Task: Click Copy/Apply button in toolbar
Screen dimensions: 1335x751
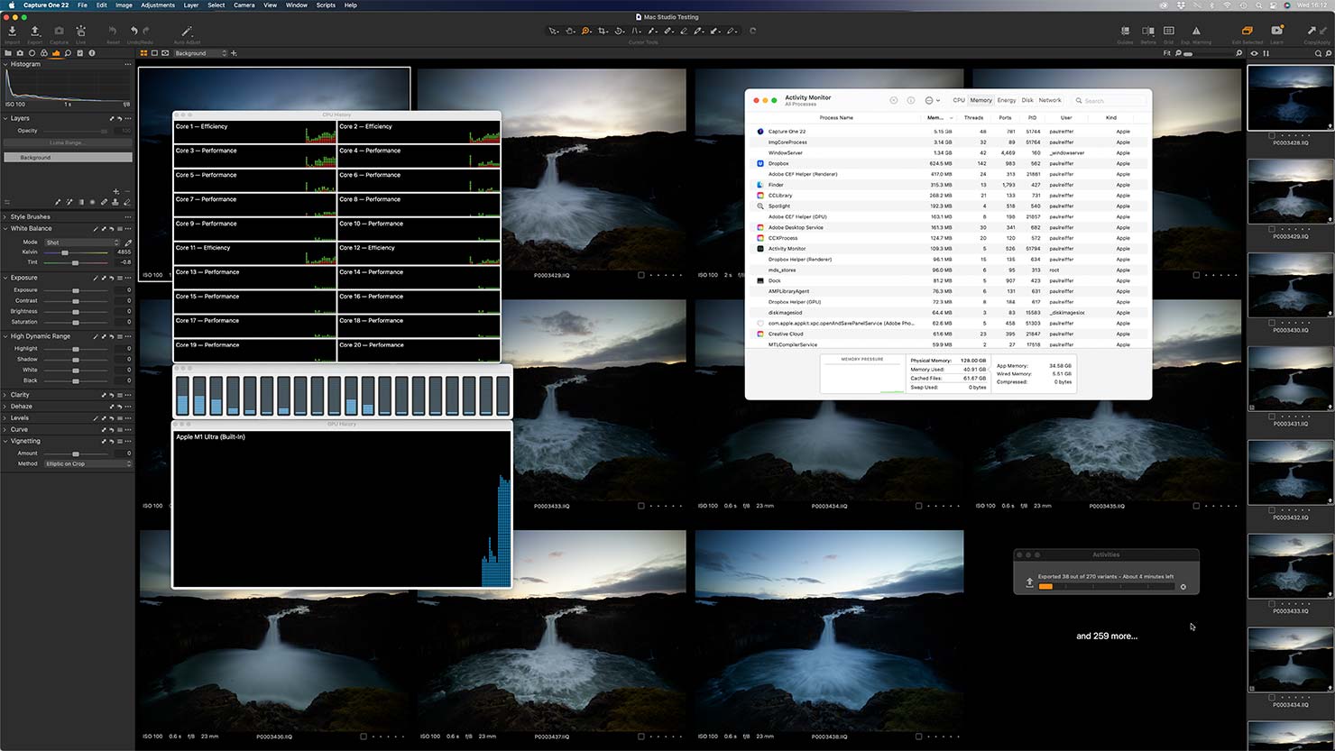Action: click(1316, 32)
